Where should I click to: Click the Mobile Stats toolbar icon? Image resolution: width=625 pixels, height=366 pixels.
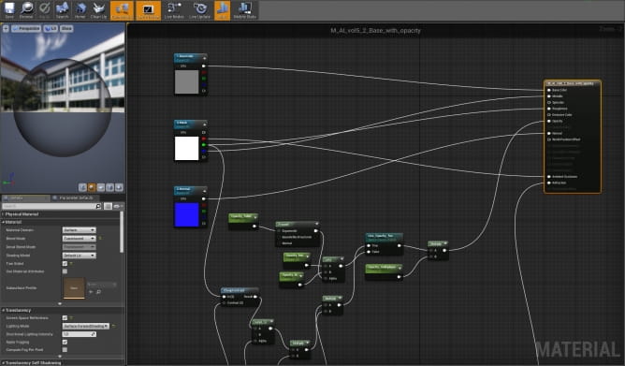[x=245, y=10]
